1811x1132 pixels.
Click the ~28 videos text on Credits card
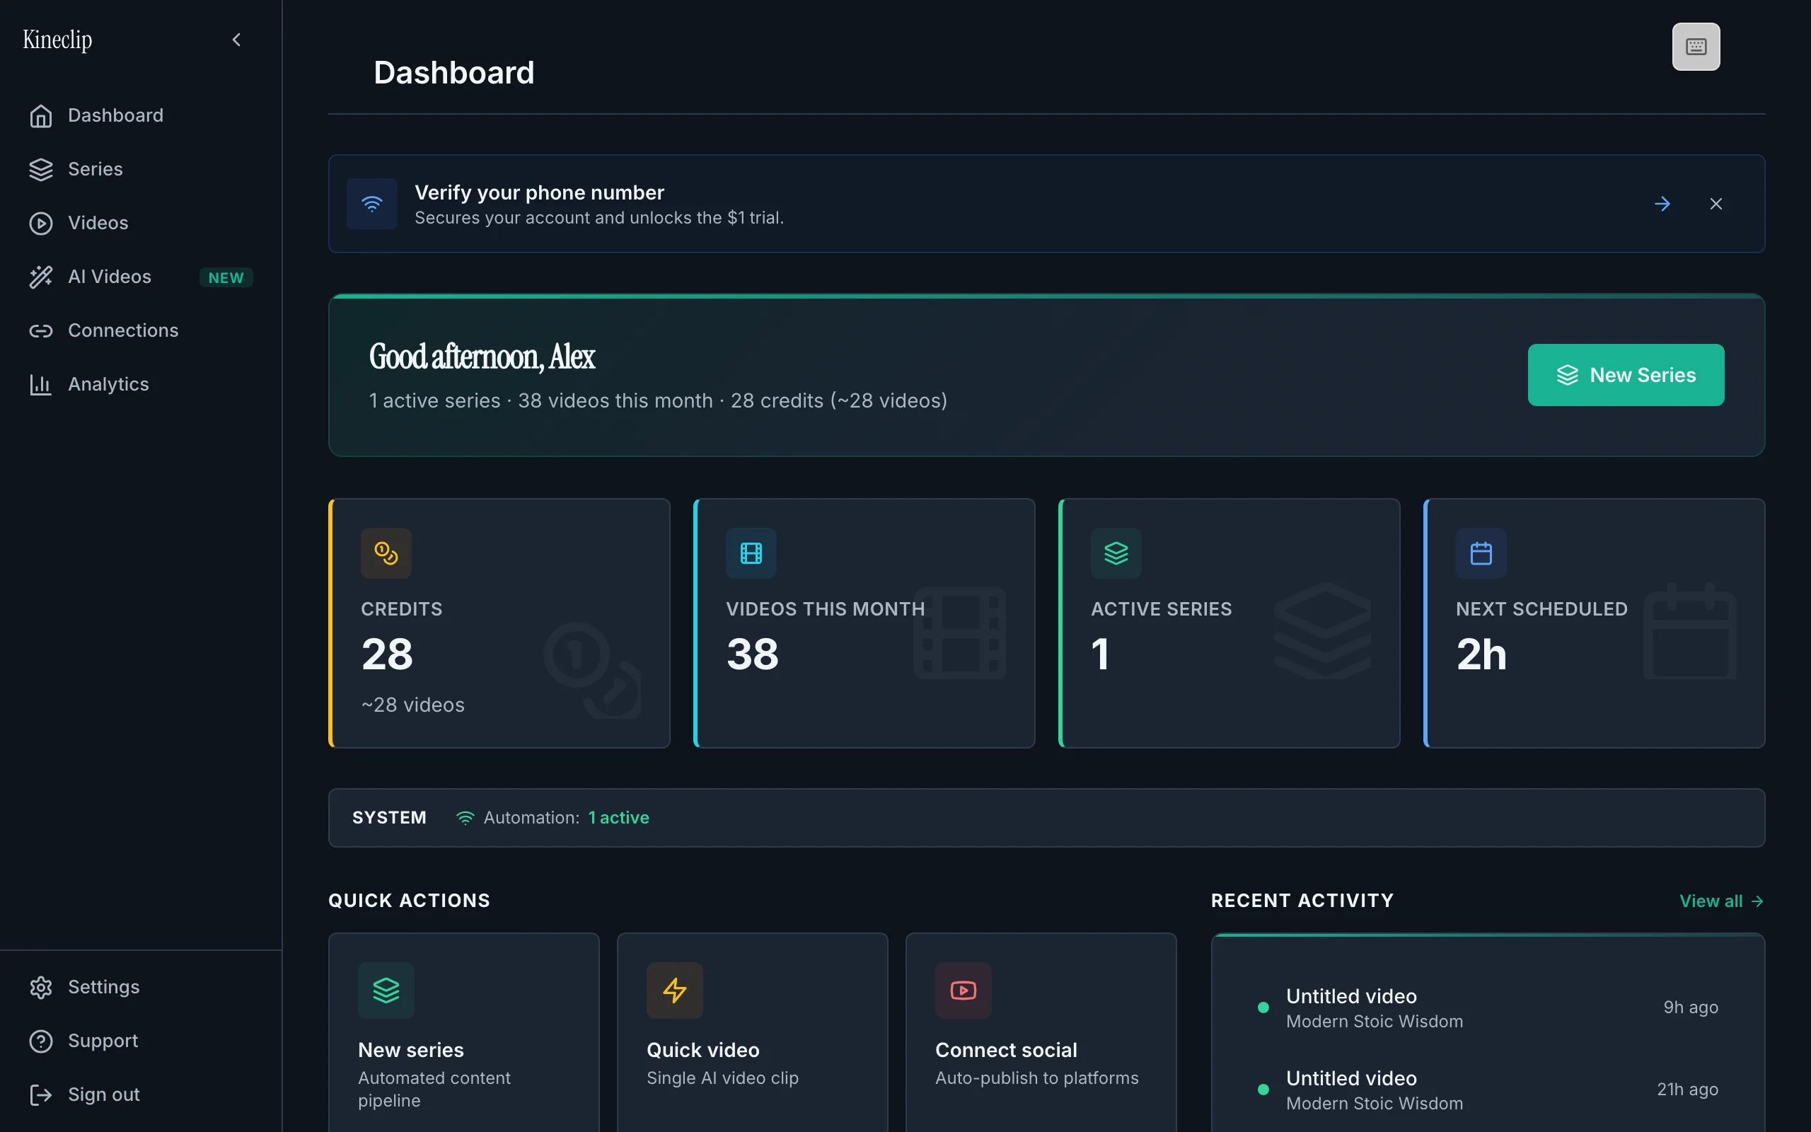point(413,705)
